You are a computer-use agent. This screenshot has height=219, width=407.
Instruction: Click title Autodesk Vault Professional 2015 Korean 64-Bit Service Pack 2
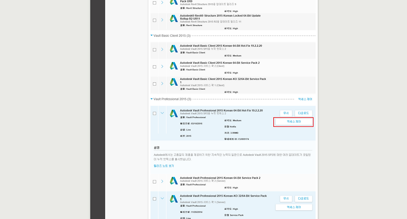[220, 178]
